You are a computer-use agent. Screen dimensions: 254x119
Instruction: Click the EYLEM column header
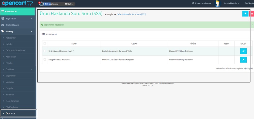point(243,44)
